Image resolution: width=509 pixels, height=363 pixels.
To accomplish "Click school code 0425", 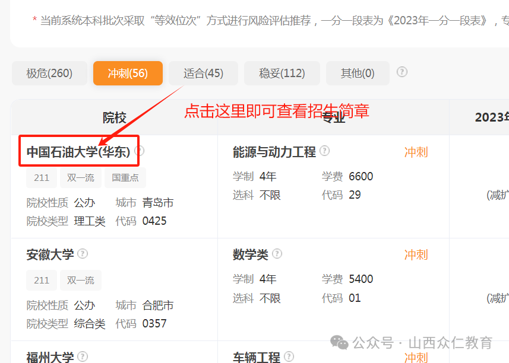I will coord(154,221).
